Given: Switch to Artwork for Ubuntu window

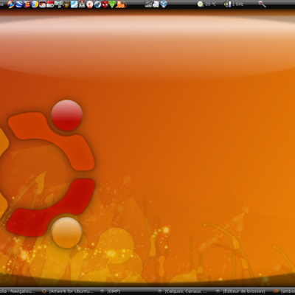Looking at the screenshot, I should 68,291.
